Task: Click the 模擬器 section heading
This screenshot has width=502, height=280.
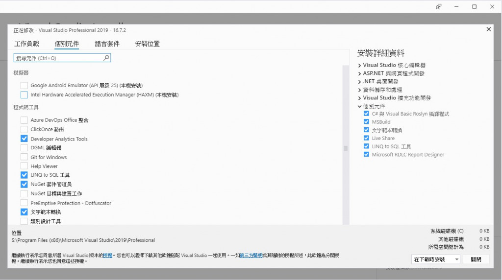Action: pyautogui.click(x=21, y=73)
